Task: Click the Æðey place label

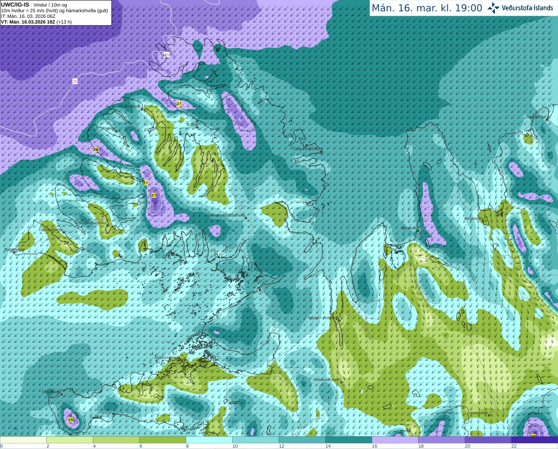Action: coord(191,124)
